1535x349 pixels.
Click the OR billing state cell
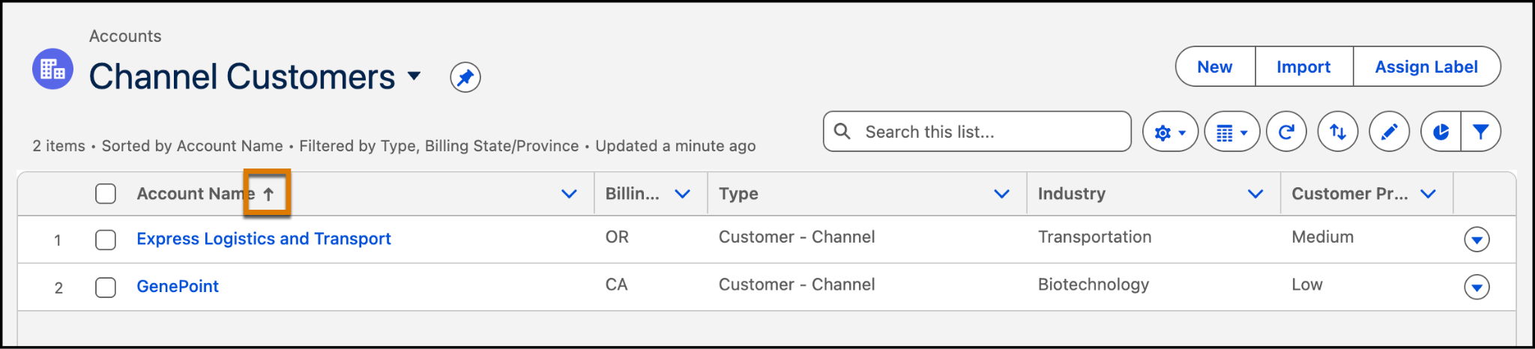(617, 237)
